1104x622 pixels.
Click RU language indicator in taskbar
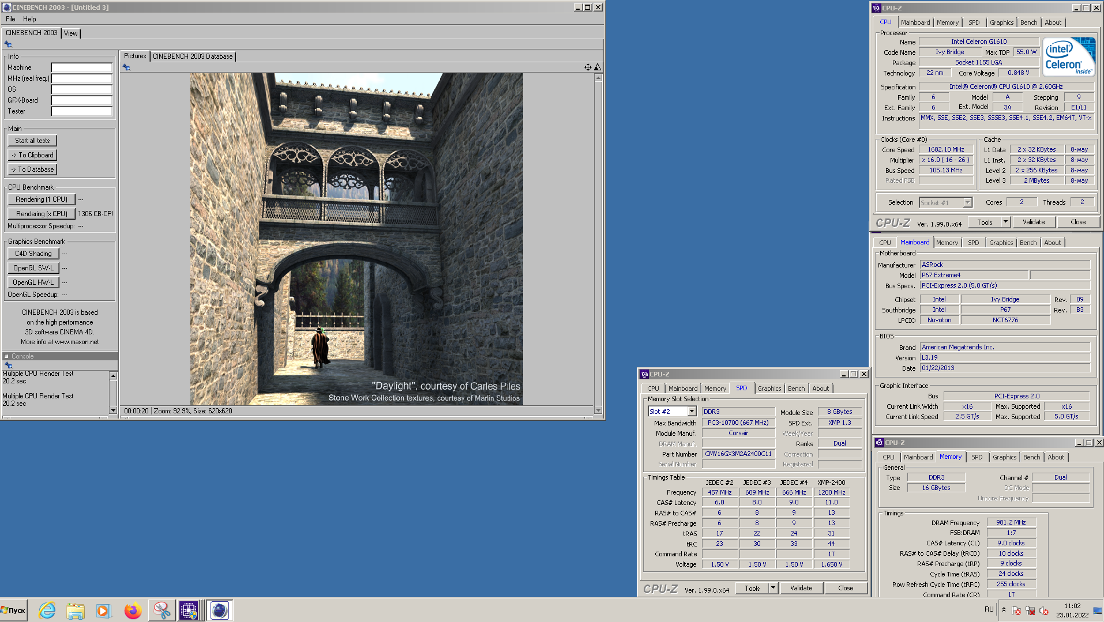(x=989, y=609)
